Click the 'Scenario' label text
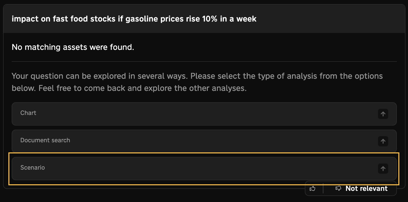Image resolution: width=408 pixels, height=202 pixels. (33, 168)
